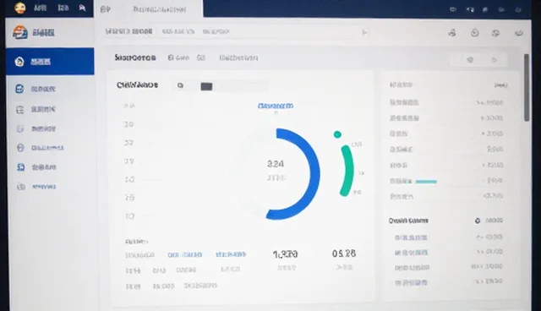Image resolution: width=541 pixels, height=311 pixels.
Task: Open the bottom-most sidebar entry
Action: pyautogui.click(x=36, y=187)
